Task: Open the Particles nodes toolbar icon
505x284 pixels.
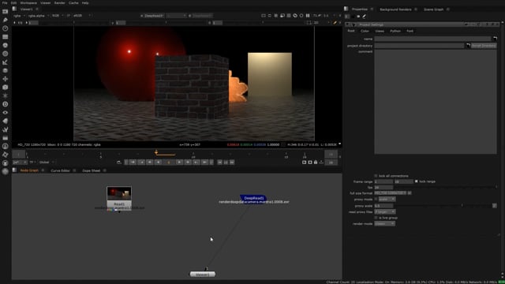Action: [6, 95]
